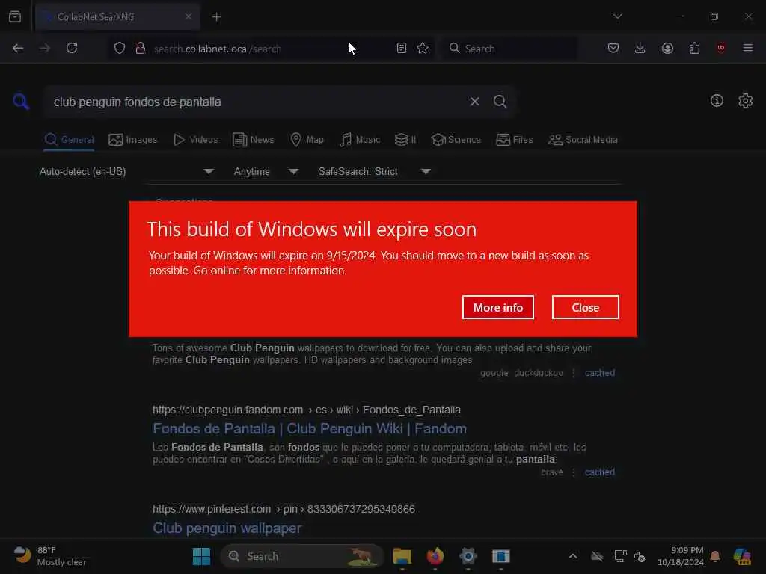Clear the search query with X icon
This screenshot has height=574, width=766.
pyautogui.click(x=474, y=102)
